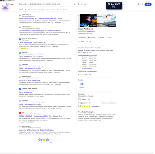Switch to AI Mode tab

(21, 10)
